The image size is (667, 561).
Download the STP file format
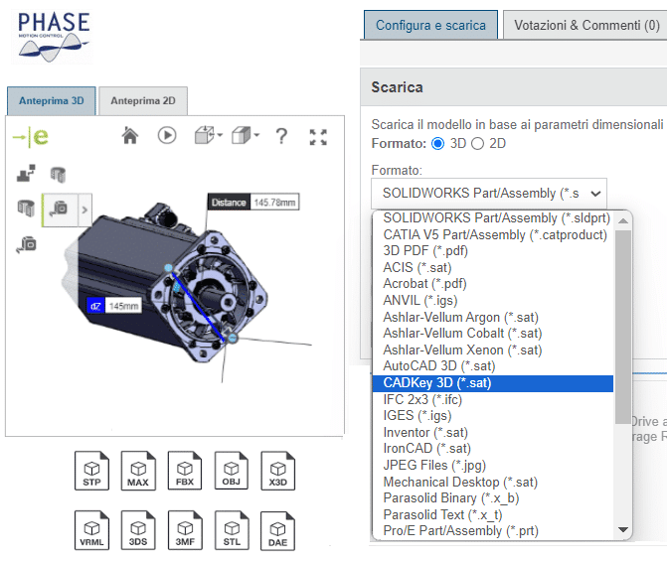[x=91, y=471]
